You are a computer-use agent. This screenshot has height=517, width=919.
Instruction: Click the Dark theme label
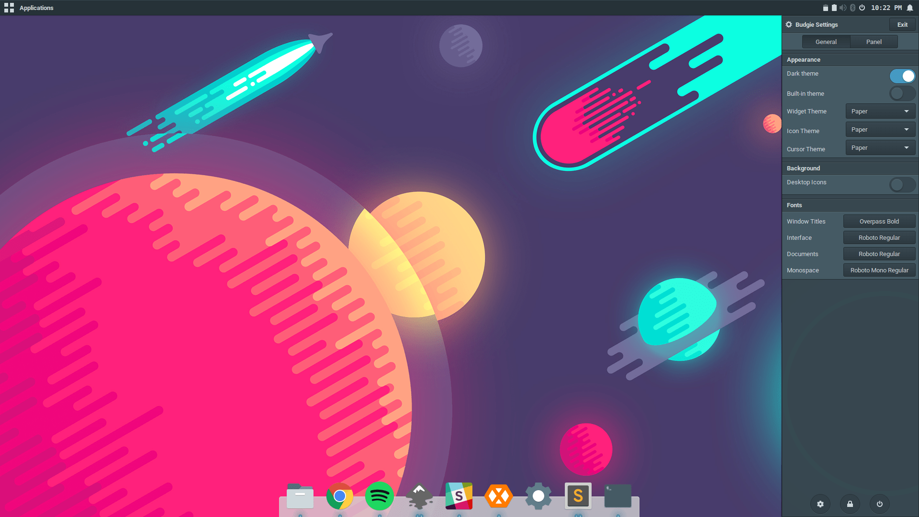[803, 73]
